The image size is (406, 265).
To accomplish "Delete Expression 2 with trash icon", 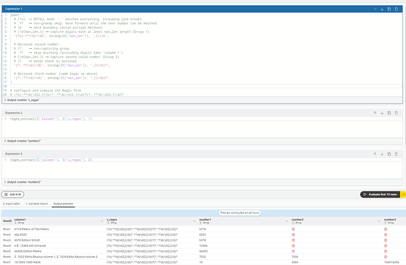I will point(397,112).
